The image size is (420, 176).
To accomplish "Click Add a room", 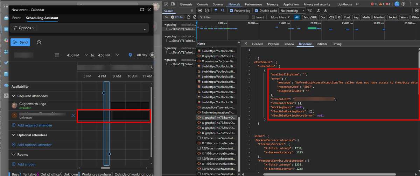I will pos(24,164).
